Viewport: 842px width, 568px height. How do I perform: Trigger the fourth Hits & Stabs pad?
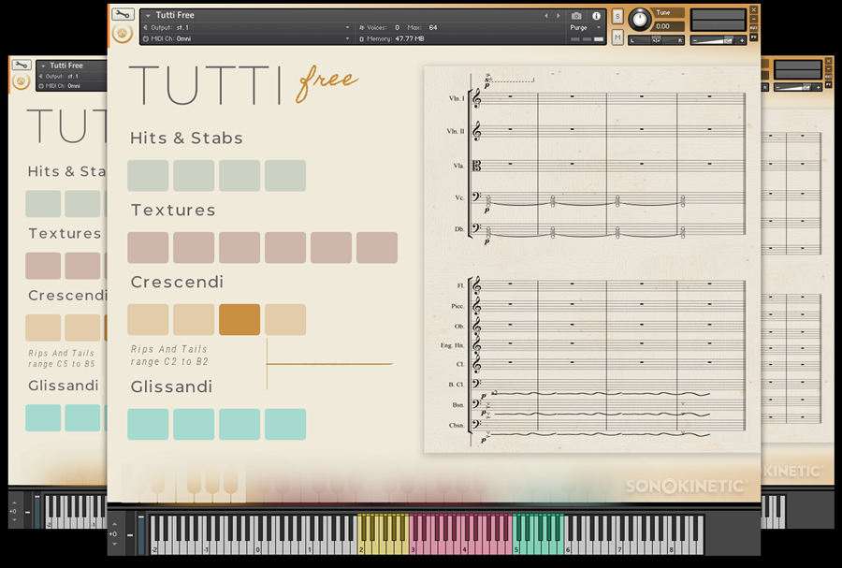(285, 176)
